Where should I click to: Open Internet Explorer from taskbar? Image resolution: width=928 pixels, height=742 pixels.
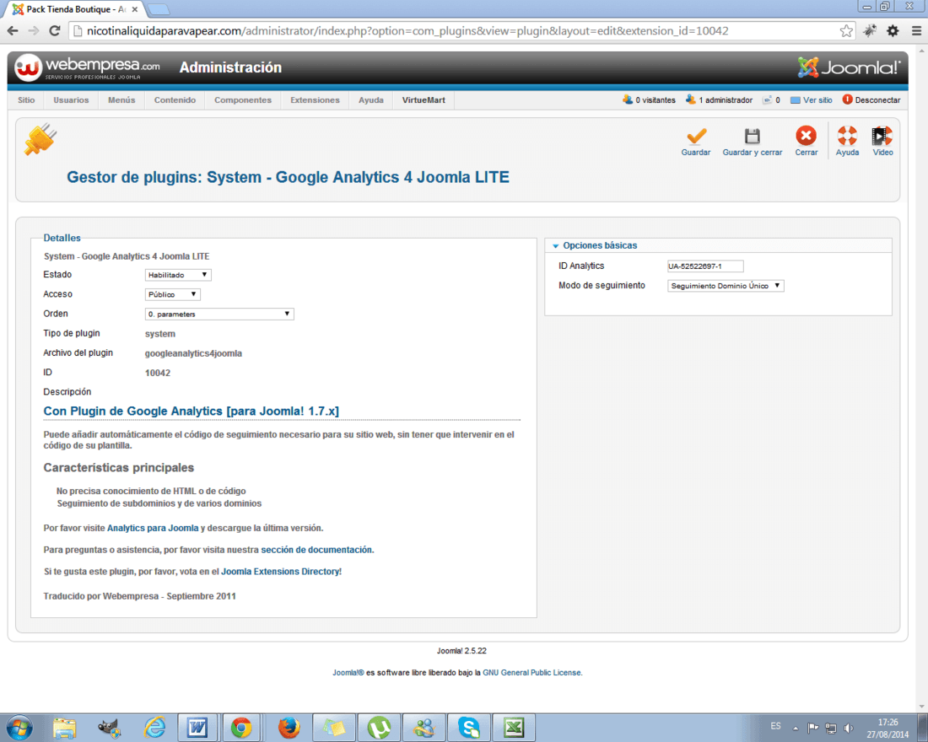point(154,727)
